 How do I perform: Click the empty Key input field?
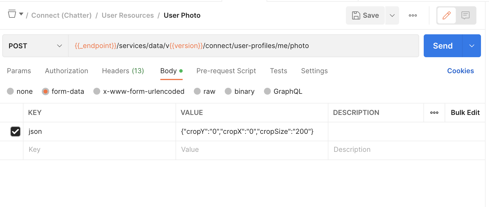click(99, 150)
